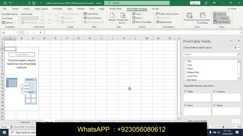Open the Name Box dropdown arrow
The width and height of the screenshot is (243, 136).
(17, 32)
